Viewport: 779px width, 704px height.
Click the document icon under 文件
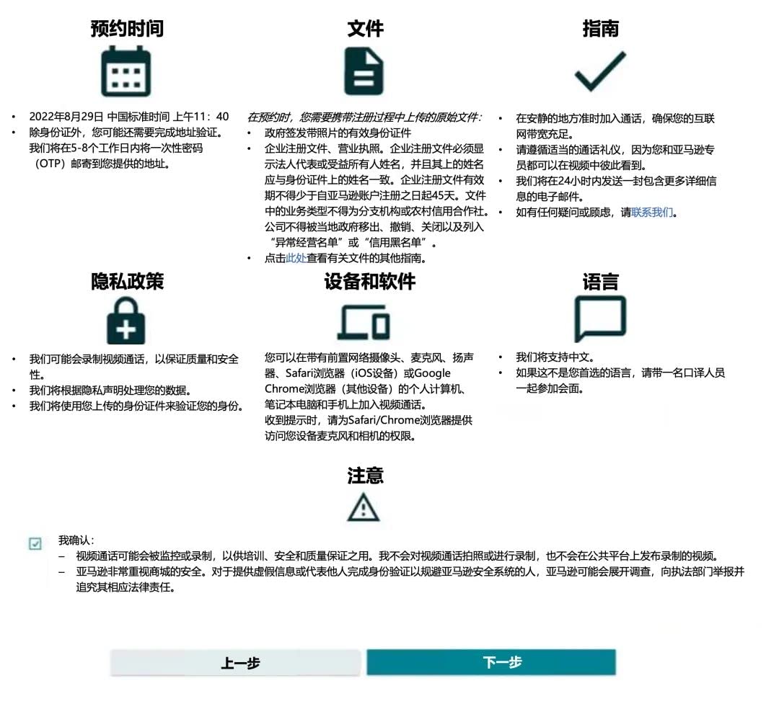364,71
